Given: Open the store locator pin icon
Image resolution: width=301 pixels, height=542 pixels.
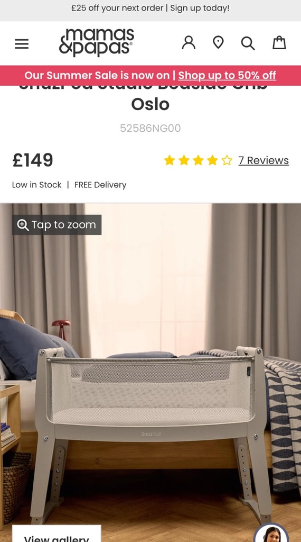Looking at the screenshot, I should click(218, 43).
